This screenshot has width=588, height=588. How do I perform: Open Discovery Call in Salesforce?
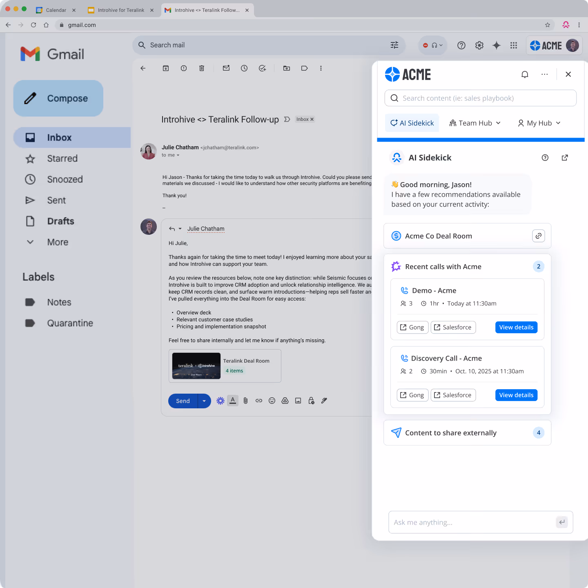click(x=453, y=395)
